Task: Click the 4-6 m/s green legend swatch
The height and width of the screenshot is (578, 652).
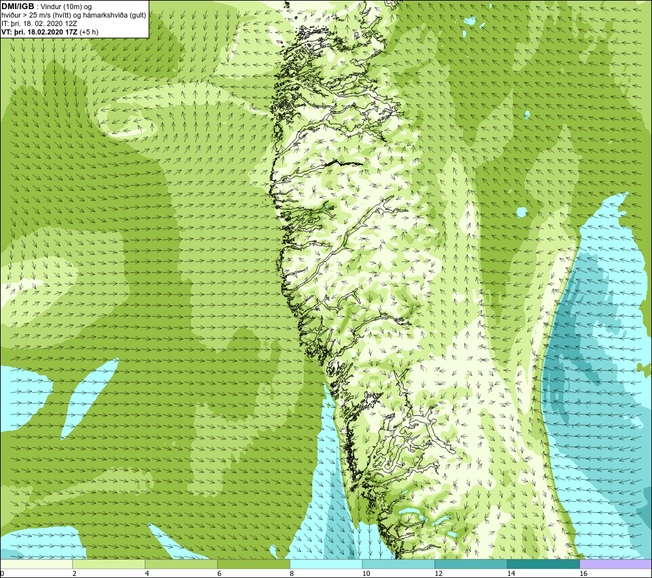Action: [181, 564]
